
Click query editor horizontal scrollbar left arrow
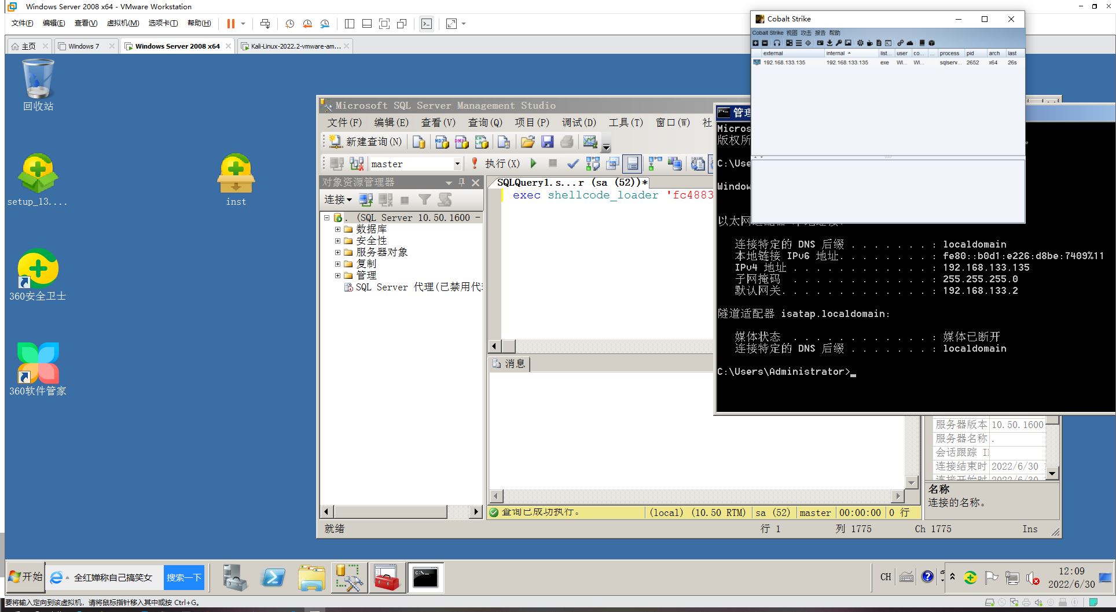(x=494, y=346)
